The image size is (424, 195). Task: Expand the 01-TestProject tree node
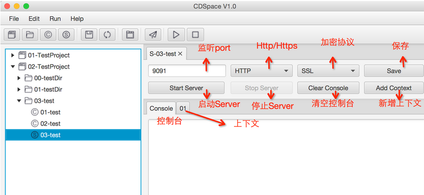click(12, 56)
